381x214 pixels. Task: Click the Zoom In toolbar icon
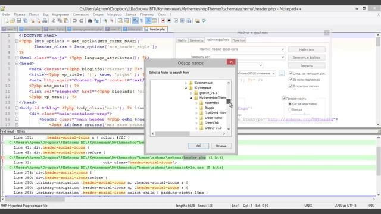tap(105, 21)
